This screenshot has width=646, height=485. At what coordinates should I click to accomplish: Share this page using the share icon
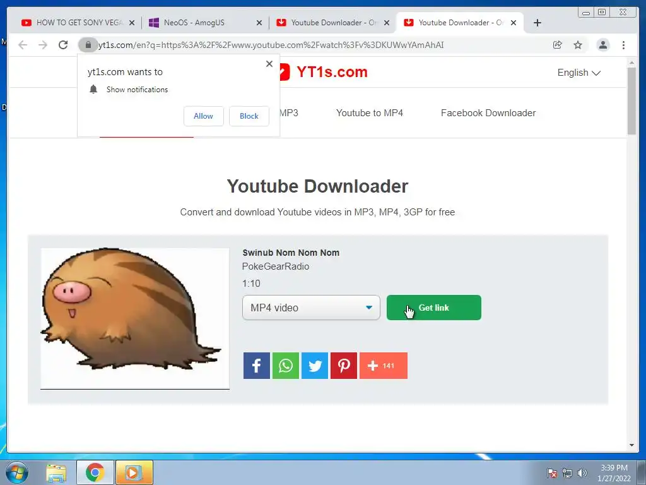558,45
